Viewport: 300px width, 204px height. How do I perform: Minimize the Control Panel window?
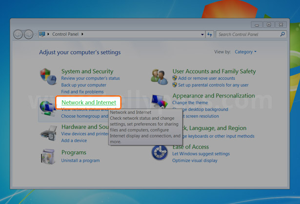tap(257, 25)
